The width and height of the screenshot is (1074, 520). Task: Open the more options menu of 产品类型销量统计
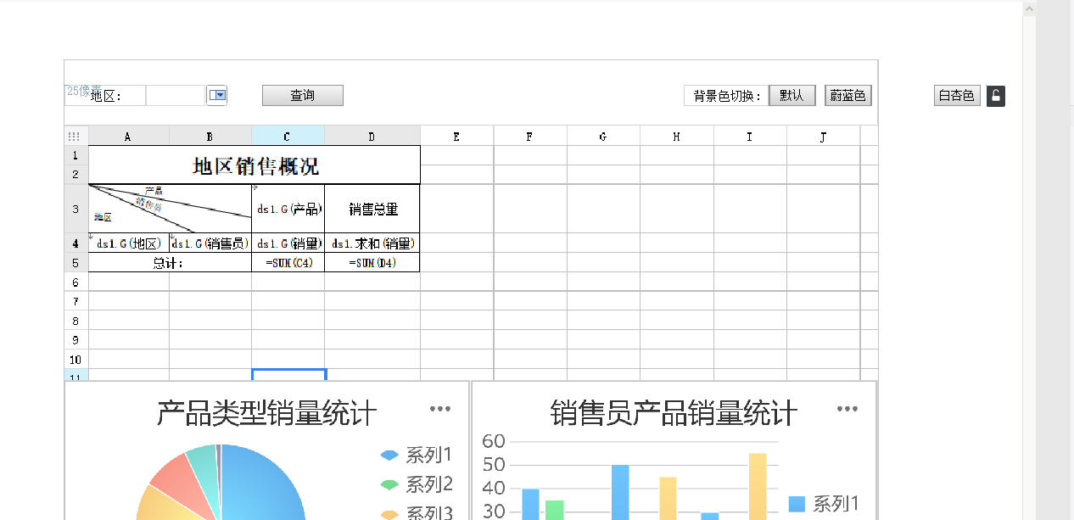[x=440, y=409]
